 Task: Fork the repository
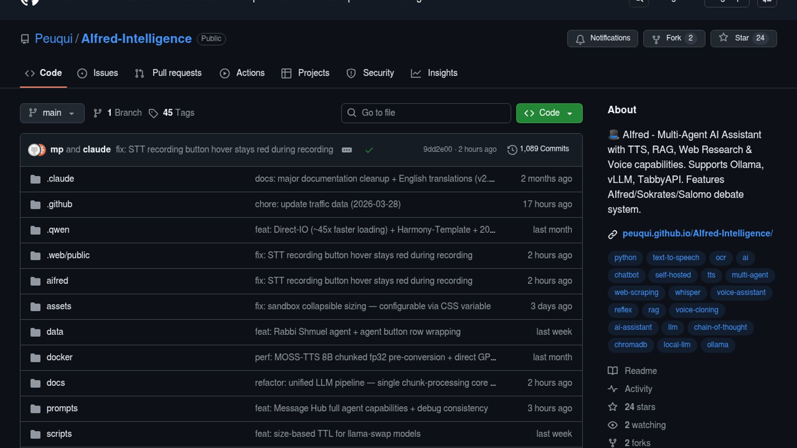pyautogui.click(x=673, y=38)
